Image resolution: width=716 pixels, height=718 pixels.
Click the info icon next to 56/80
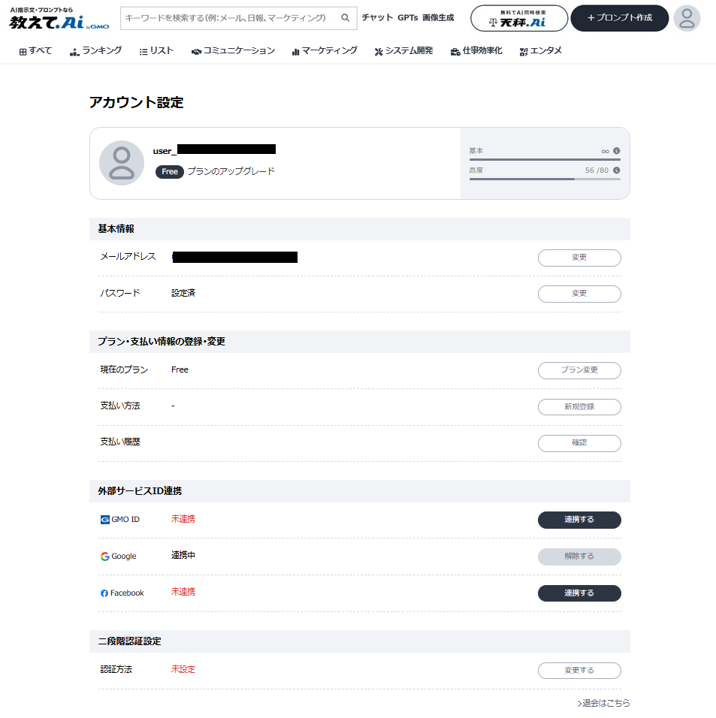617,170
